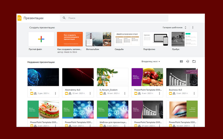
Task: Open more options for Business 4x3
Action: click(x=194, y=93)
